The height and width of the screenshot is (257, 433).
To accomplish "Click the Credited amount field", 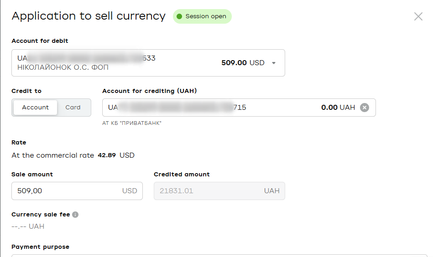I will tap(208, 191).
